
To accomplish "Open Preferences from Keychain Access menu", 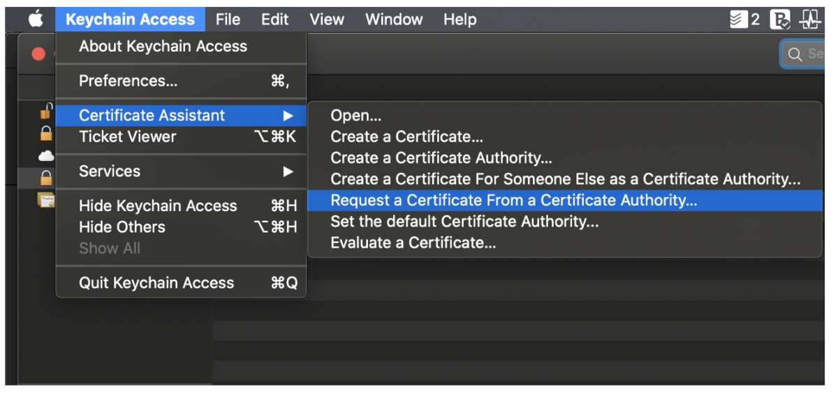I will click(x=128, y=81).
